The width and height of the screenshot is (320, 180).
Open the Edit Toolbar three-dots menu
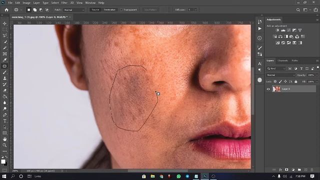tap(4, 151)
